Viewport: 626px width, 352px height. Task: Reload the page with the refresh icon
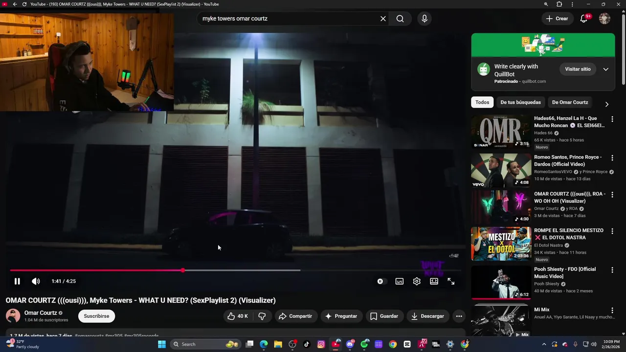coord(24,4)
